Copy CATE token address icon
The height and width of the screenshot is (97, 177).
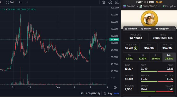tap(145, 2)
